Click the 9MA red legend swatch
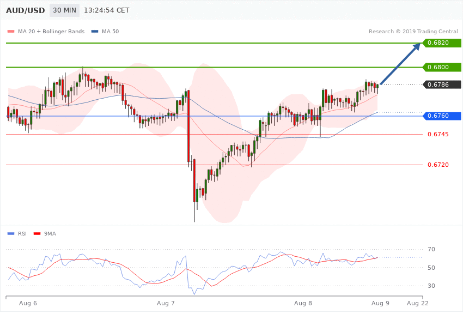This screenshot has width=463, height=314. pos(37,234)
